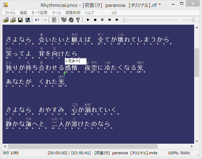
Task: Click the lyric phrase 全てが壊れてしまうから
Action: click(x=133, y=39)
